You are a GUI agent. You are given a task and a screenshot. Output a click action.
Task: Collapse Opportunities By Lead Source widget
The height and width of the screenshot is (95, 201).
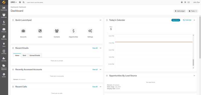(107, 76)
